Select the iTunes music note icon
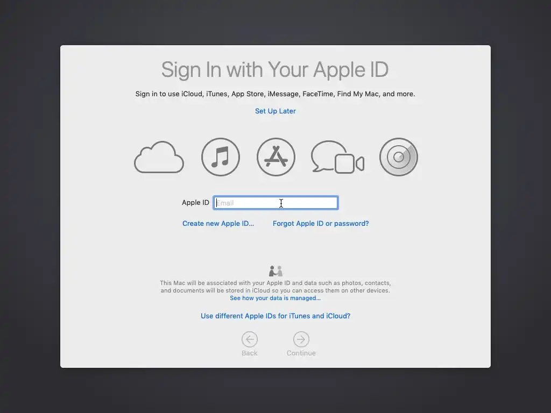The height and width of the screenshot is (413, 551). coord(220,157)
